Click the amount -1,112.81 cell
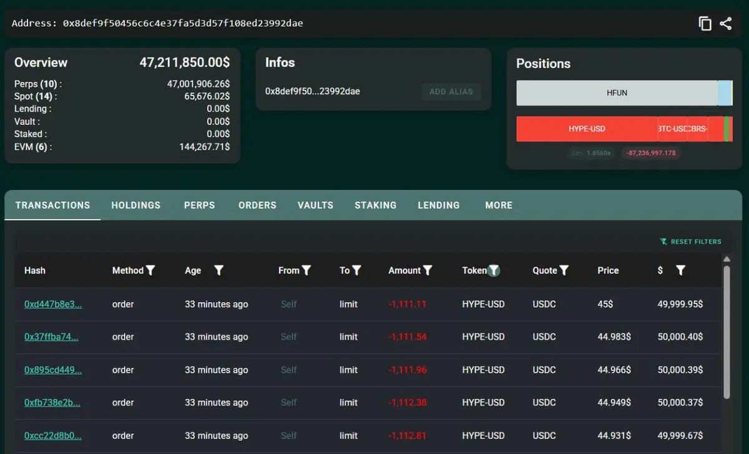 (x=407, y=435)
